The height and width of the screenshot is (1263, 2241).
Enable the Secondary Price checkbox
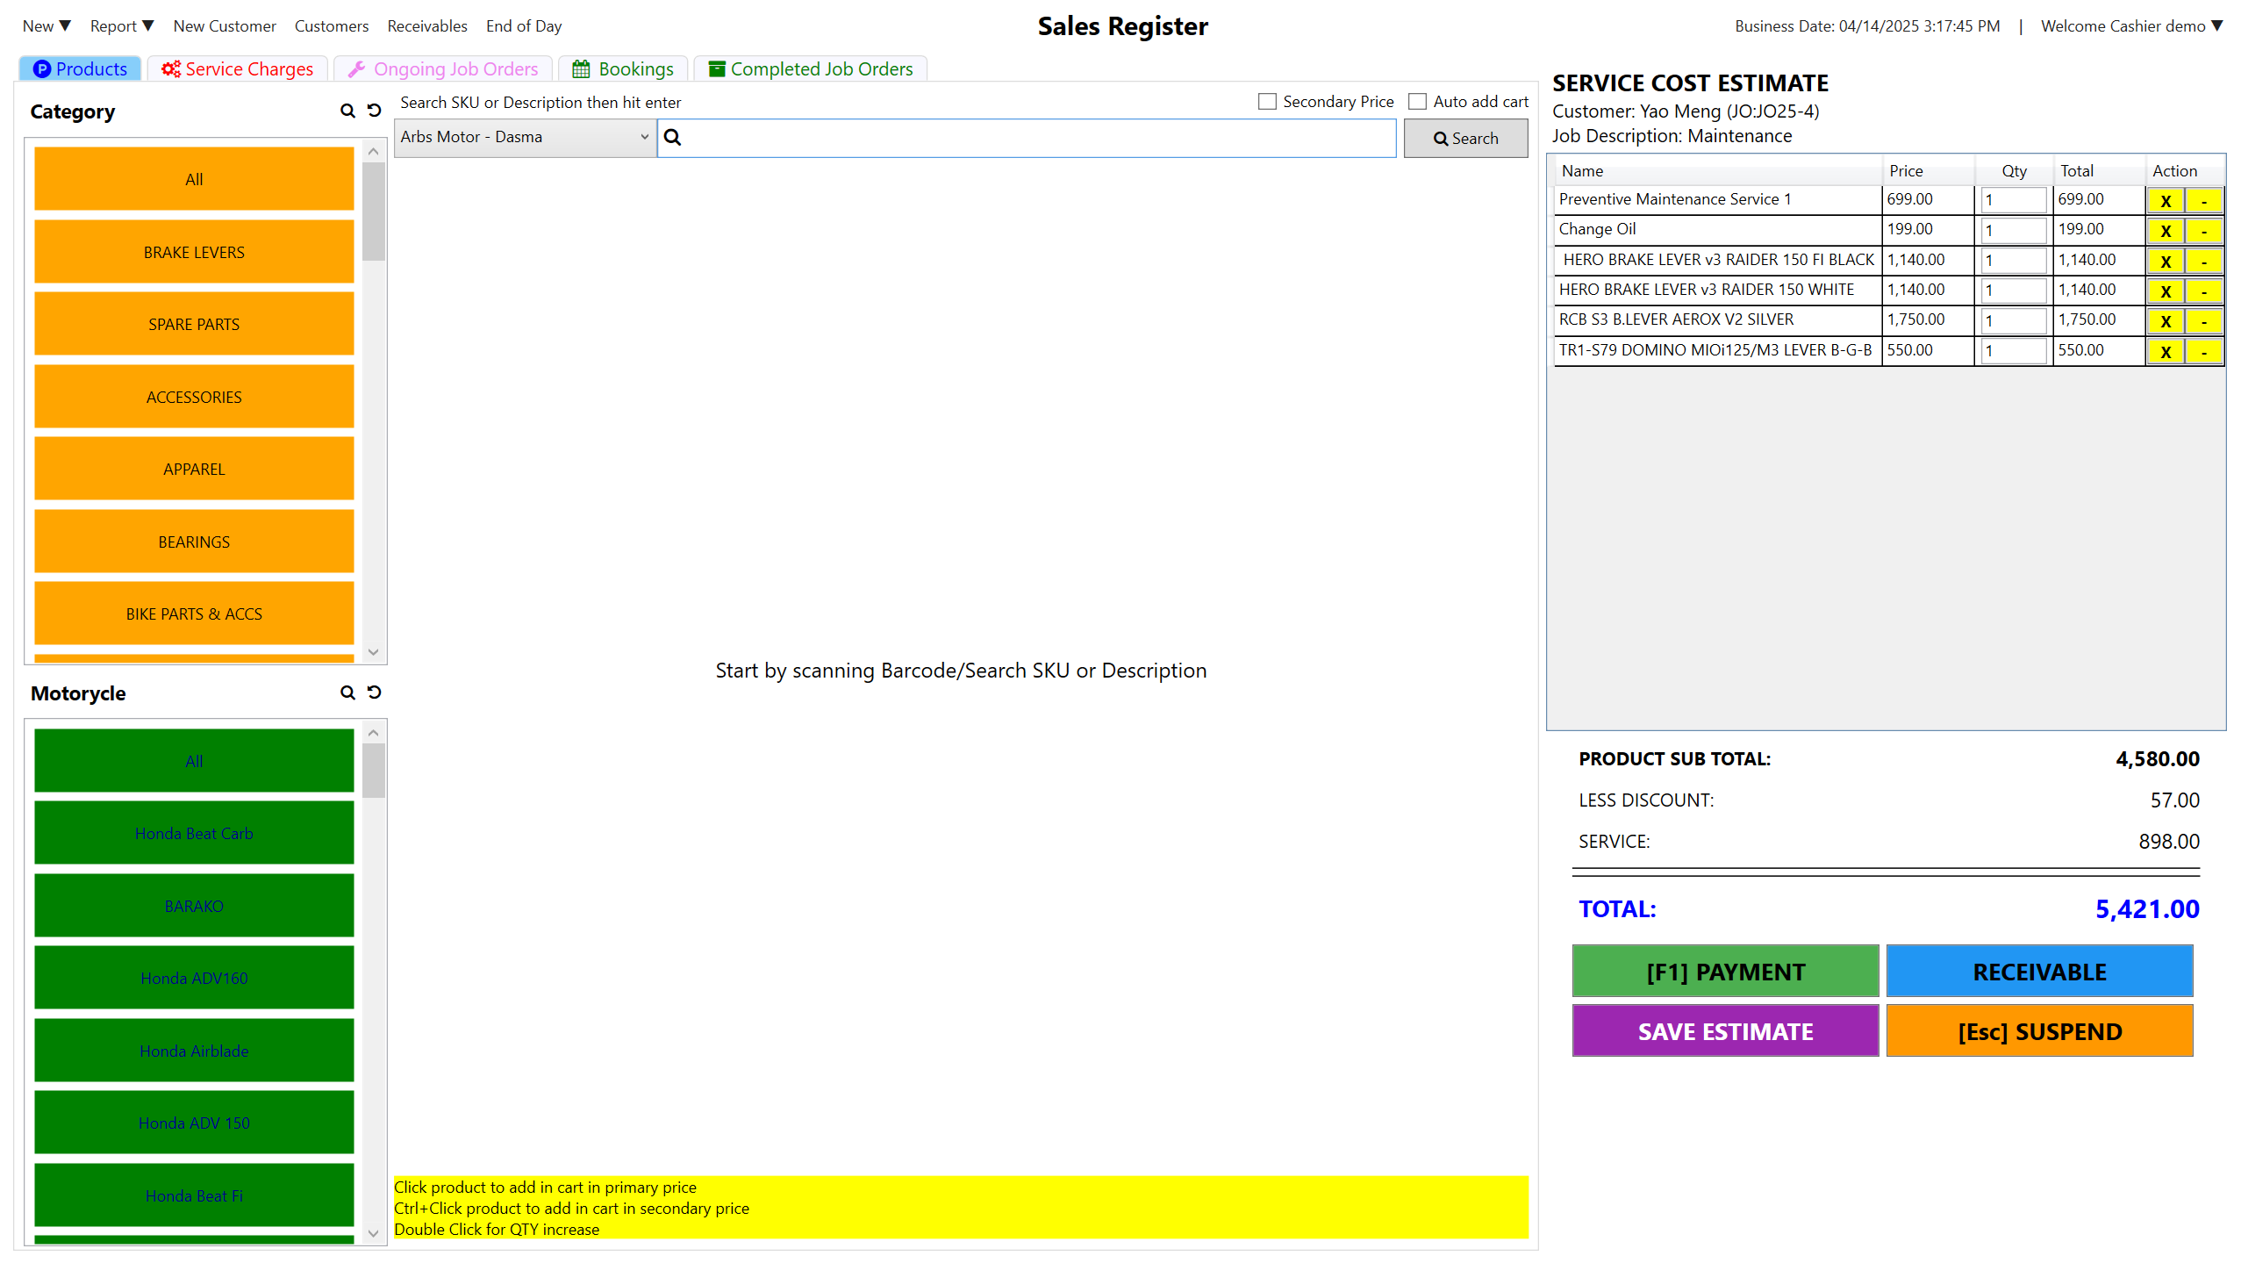[1266, 102]
